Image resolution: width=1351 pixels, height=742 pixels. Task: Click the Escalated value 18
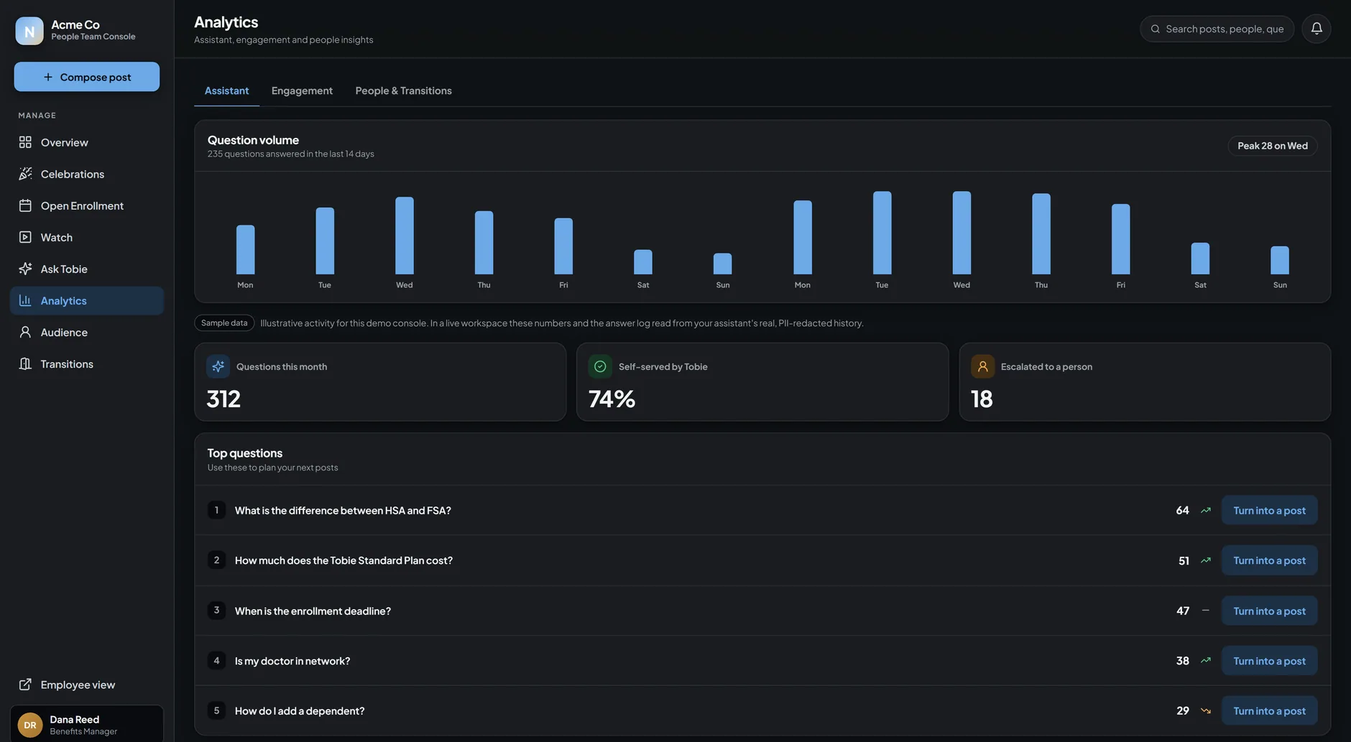pyautogui.click(x=982, y=399)
